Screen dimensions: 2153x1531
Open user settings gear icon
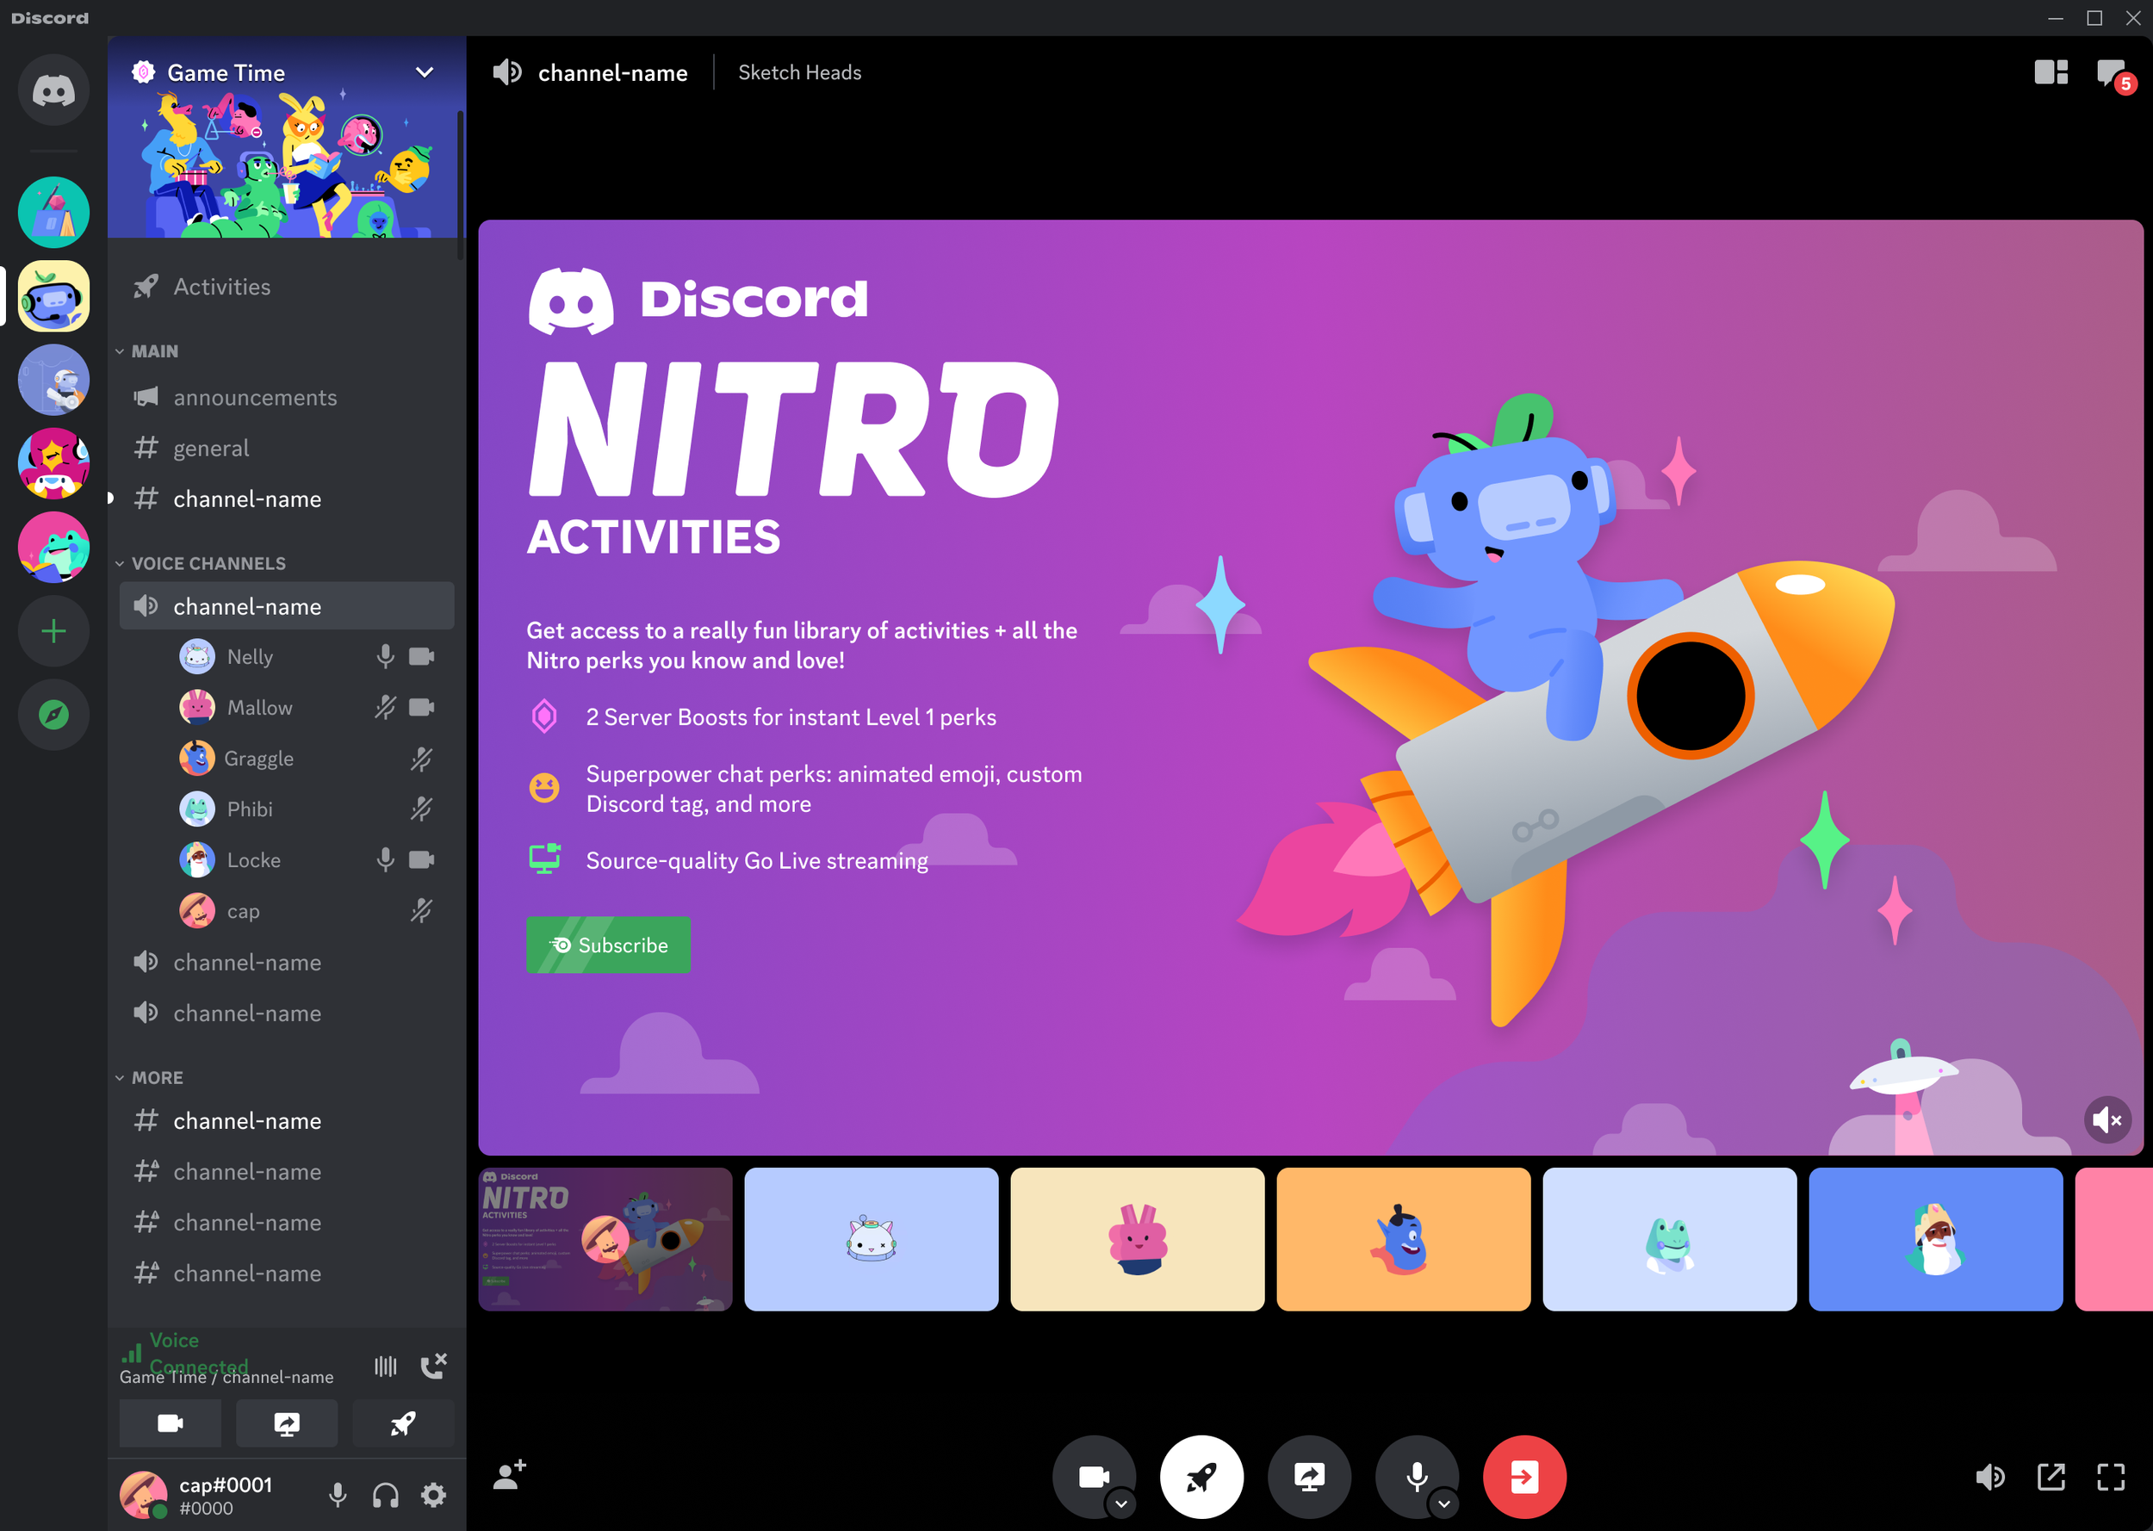coord(434,1495)
